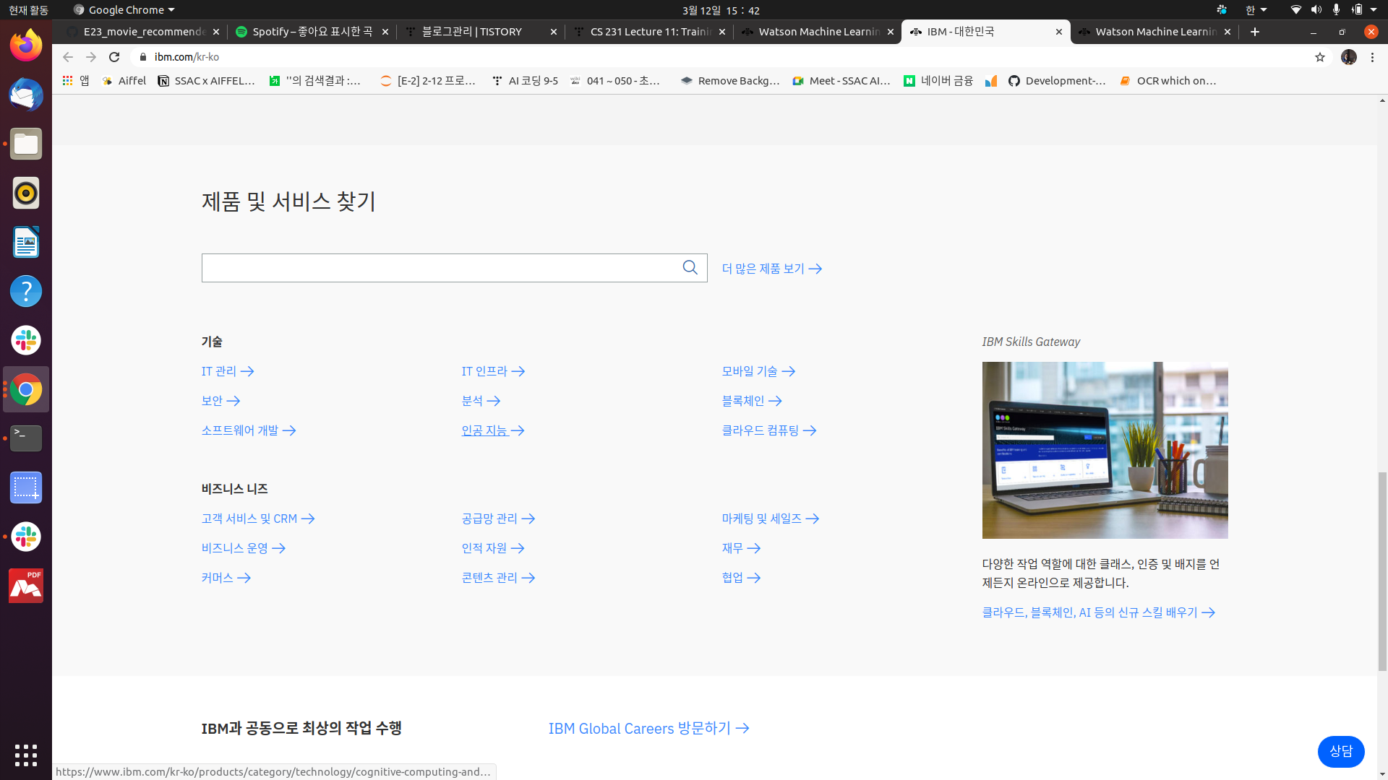Visit IBM Global Careers 방문하기 link
1388x780 pixels.
[648, 728]
